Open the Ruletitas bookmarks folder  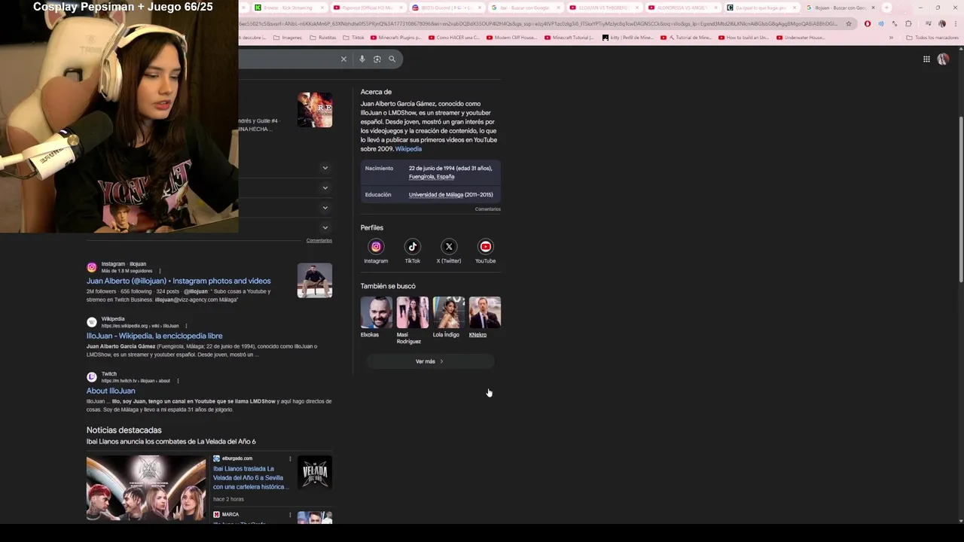point(323,38)
